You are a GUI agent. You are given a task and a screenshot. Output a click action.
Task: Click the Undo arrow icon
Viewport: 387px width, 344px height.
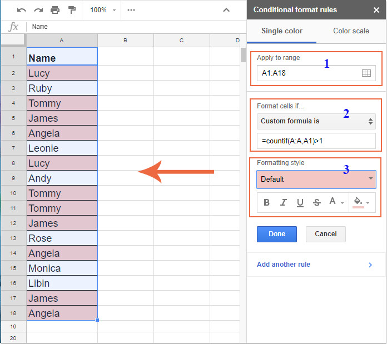coord(22,10)
